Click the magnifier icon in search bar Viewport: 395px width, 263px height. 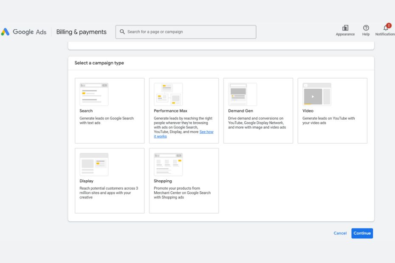(122, 32)
